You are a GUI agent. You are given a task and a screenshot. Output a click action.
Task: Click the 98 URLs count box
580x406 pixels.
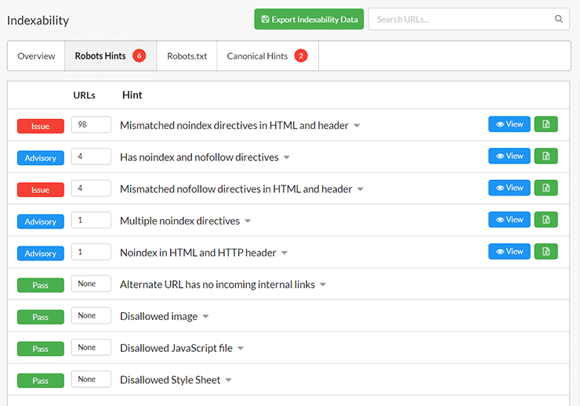coord(91,124)
